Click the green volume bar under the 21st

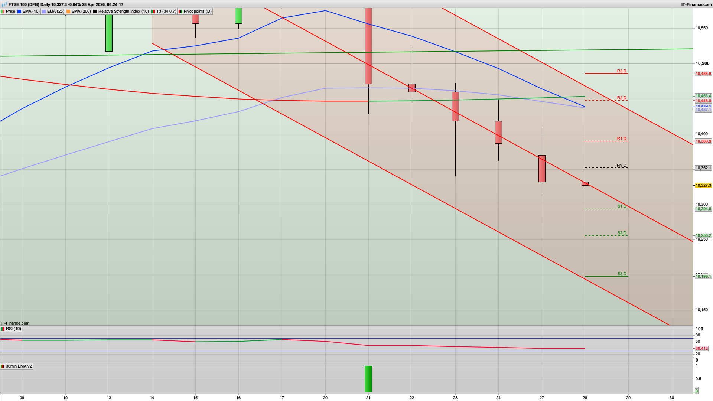click(368, 378)
